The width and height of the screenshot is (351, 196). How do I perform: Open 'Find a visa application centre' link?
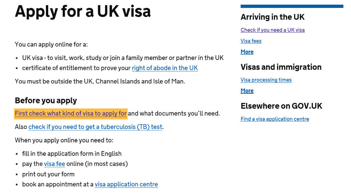pos(275,119)
